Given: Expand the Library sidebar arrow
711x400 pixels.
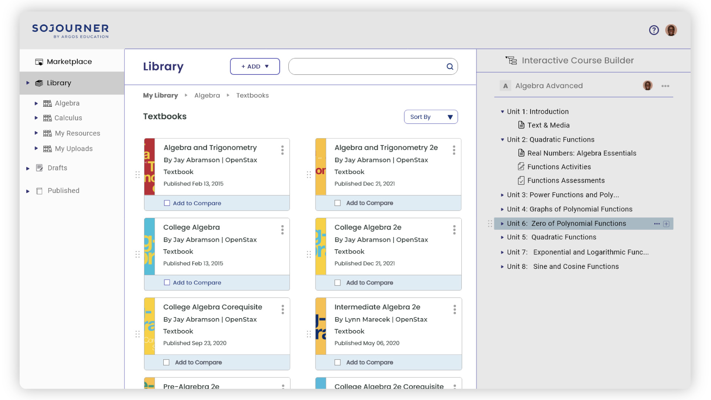Looking at the screenshot, I should (x=28, y=83).
